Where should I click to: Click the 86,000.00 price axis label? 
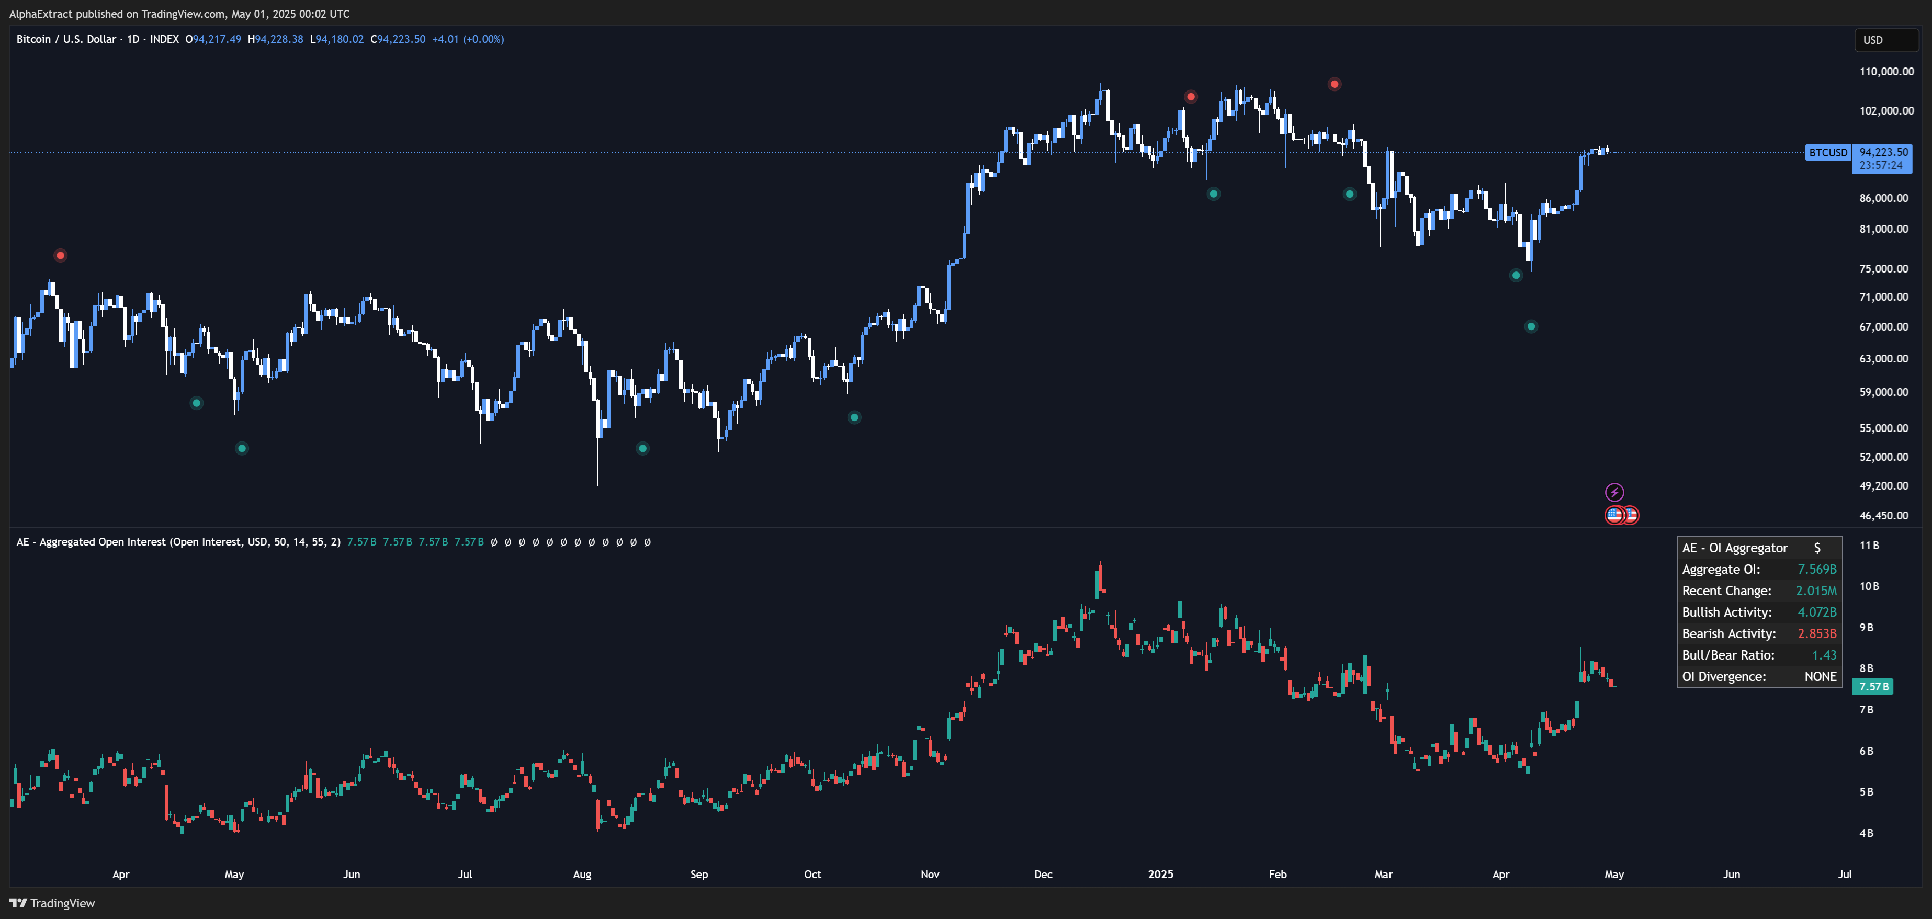(x=1884, y=199)
